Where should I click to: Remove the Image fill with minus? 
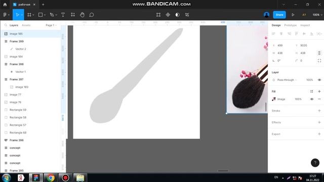[319, 99]
